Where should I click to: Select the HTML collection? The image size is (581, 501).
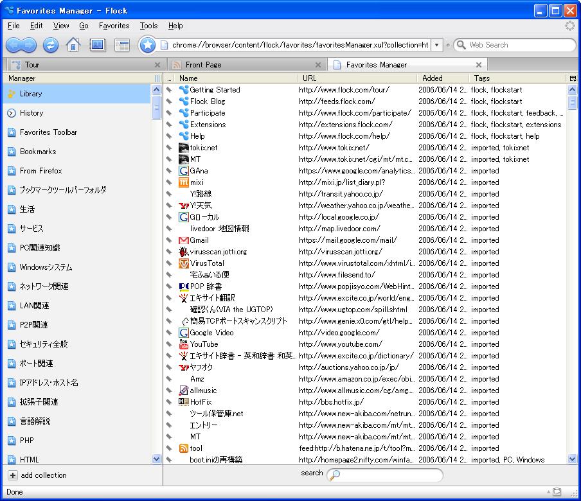[x=76, y=459]
